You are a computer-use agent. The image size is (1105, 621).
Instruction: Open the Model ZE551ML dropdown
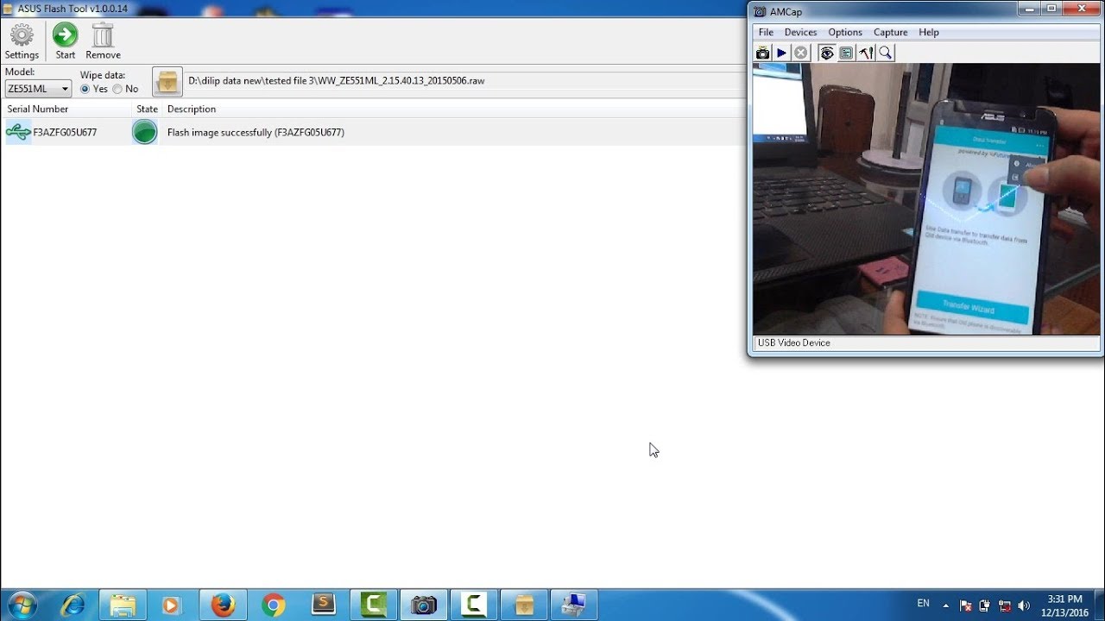click(x=38, y=89)
